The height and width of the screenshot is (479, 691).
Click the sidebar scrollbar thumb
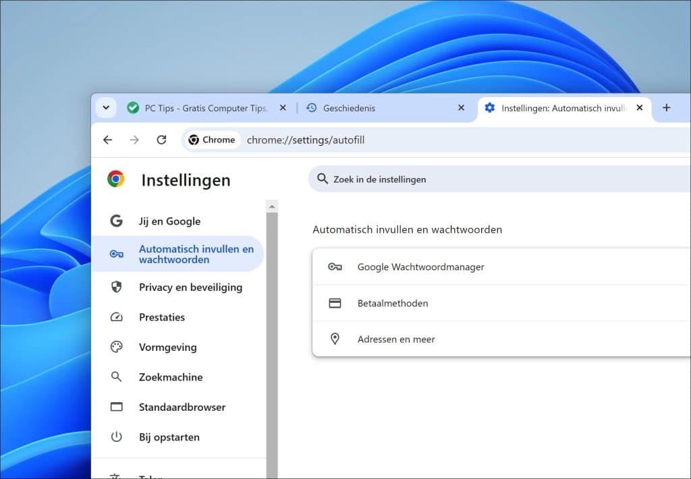[272, 345]
